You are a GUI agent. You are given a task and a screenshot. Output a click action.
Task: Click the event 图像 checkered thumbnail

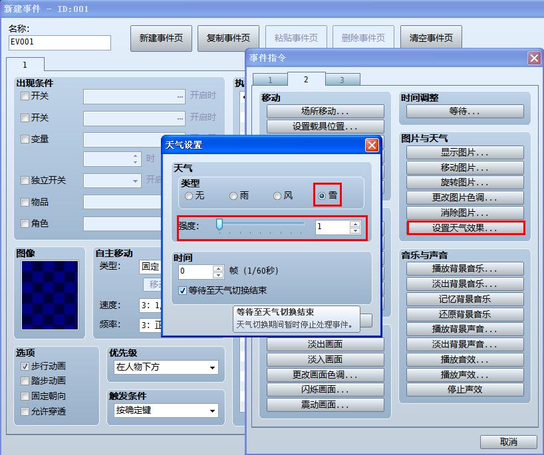point(50,295)
